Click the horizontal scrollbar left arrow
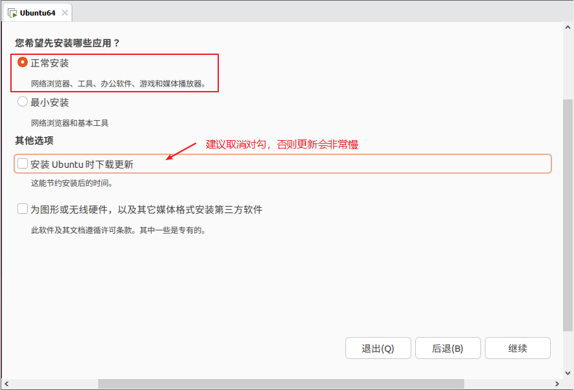The image size is (574, 390). [6, 384]
